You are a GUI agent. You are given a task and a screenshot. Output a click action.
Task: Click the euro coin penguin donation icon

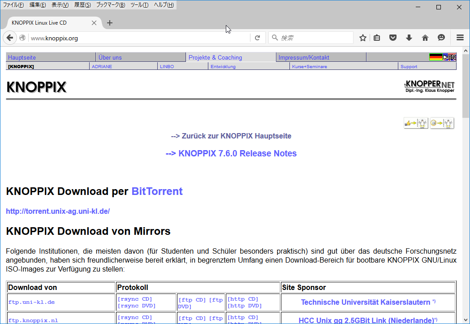[x=442, y=123]
